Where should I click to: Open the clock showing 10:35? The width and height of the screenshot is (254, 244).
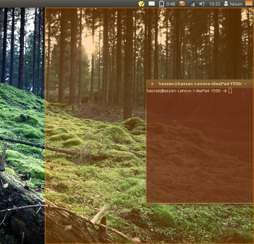point(214,4)
